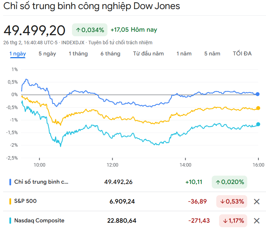Open the "6 tháng" range tab
This screenshot has width=266, height=230.
111,54
